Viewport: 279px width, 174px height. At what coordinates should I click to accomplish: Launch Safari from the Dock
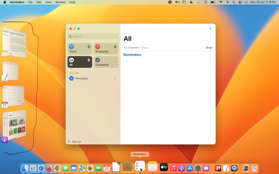41,168
